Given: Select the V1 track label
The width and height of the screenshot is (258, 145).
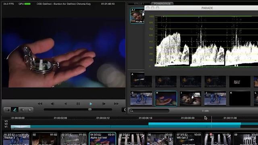Looking at the screenshot, I should tap(6, 127).
